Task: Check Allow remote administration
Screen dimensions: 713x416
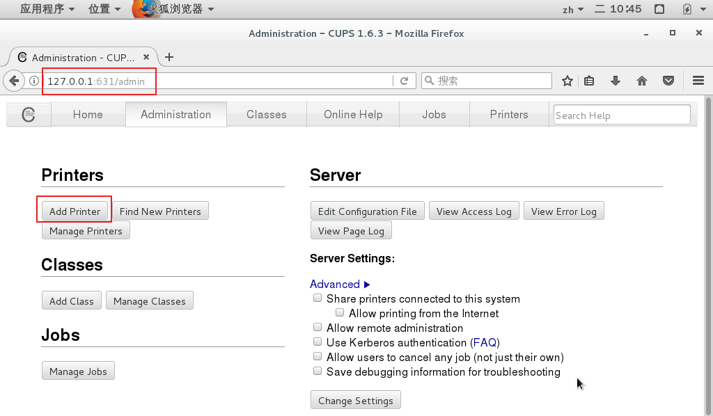Action: pos(318,328)
